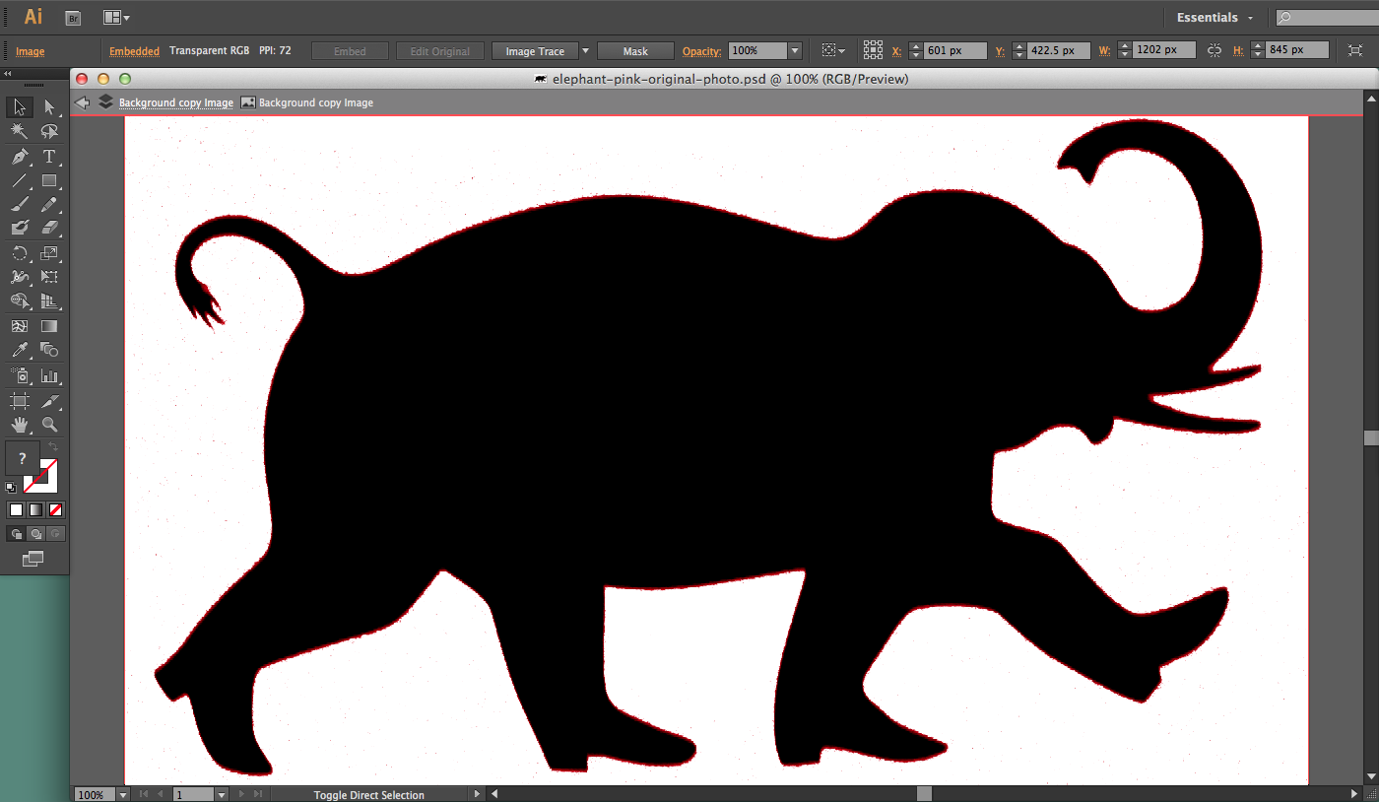This screenshot has width=1379, height=802.
Task: Select the Zoom tool
Action: [x=49, y=426]
